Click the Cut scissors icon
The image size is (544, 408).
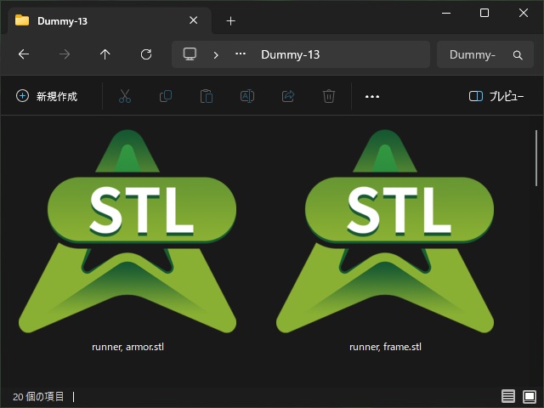tap(125, 96)
